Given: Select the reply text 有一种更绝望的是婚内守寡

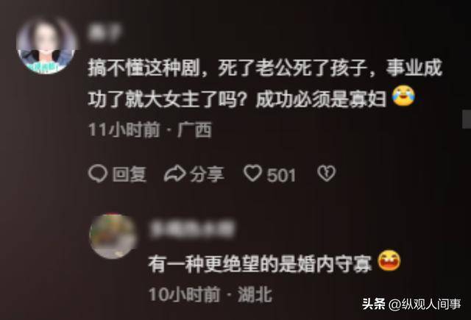Looking at the screenshot, I should (x=260, y=264).
